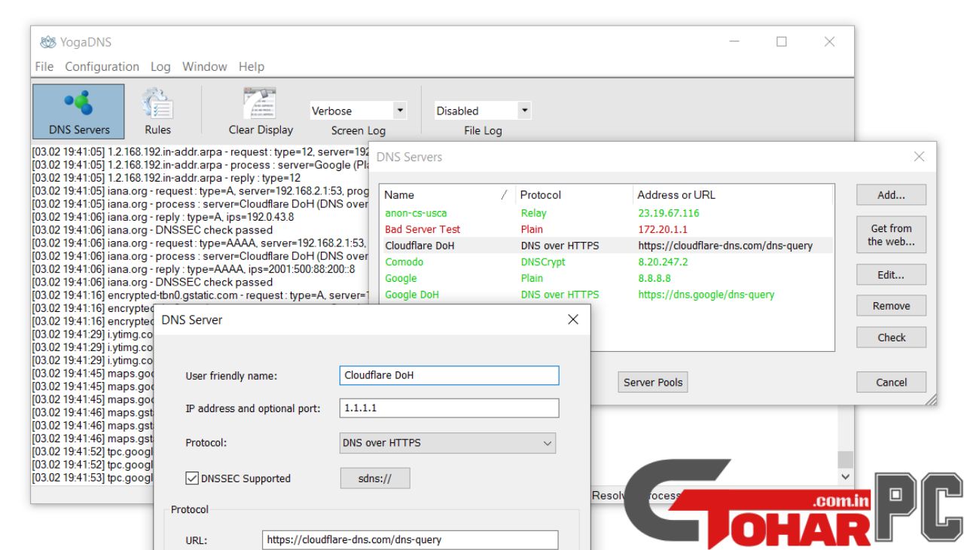Sort by the Protocol column header
The width and height of the screenshot is (964, 550).
coord(573,194)
